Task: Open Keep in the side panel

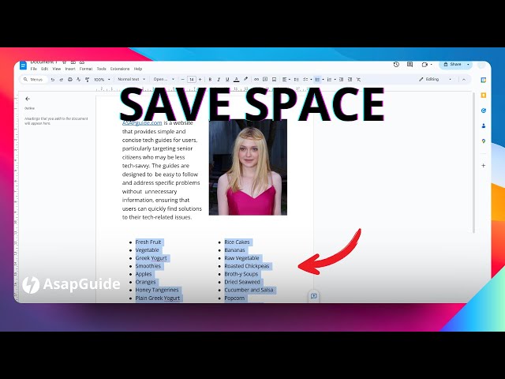Action: pyautogui.click(x=483, y=95)
